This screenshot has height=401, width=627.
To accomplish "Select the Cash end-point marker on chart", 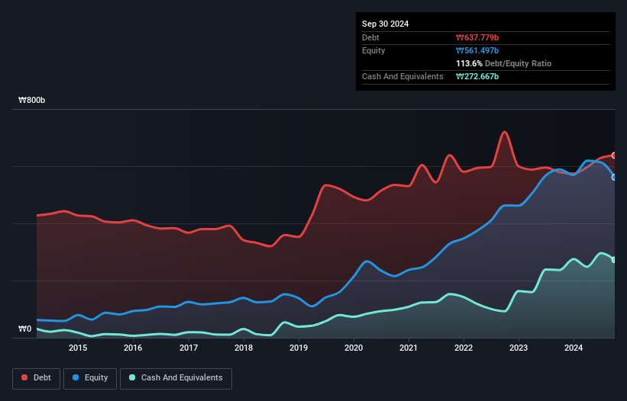I will point(615,260).
